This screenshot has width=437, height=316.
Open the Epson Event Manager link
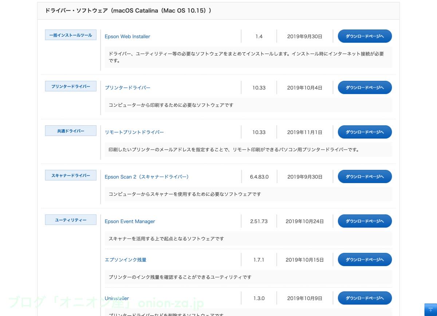point(130,221)
